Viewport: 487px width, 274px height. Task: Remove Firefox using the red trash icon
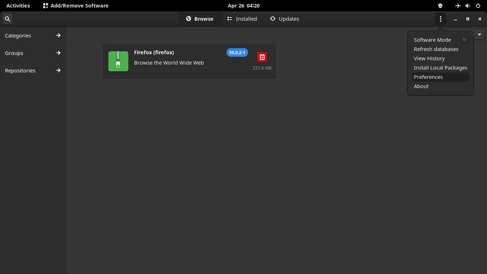click(262, 57)
